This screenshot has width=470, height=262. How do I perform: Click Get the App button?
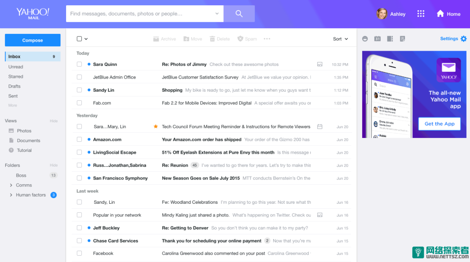(x=440, y=124)
